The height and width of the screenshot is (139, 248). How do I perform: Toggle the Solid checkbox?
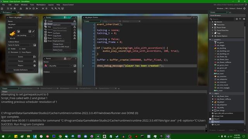pos(20,49)
